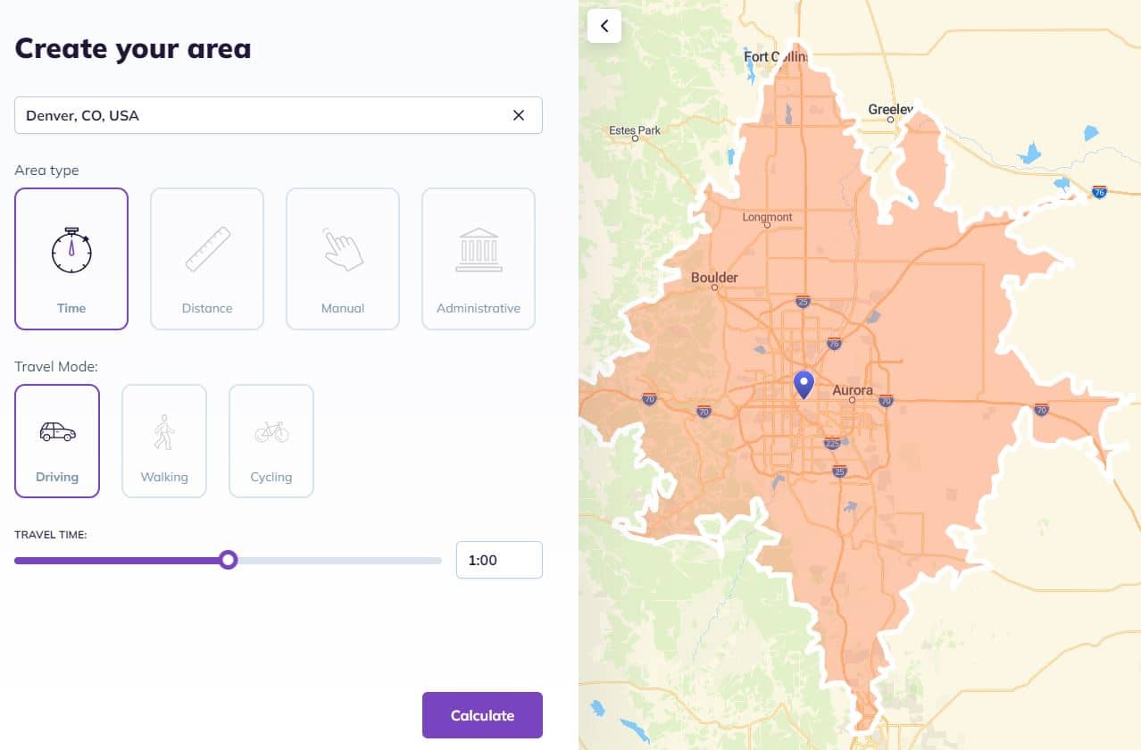The image size is (1141, 750).
Task: Open the Manual area type card
Action: [x=343, y=259]
